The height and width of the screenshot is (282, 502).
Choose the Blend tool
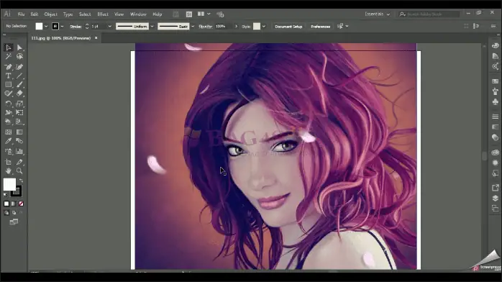pos(19,141)
